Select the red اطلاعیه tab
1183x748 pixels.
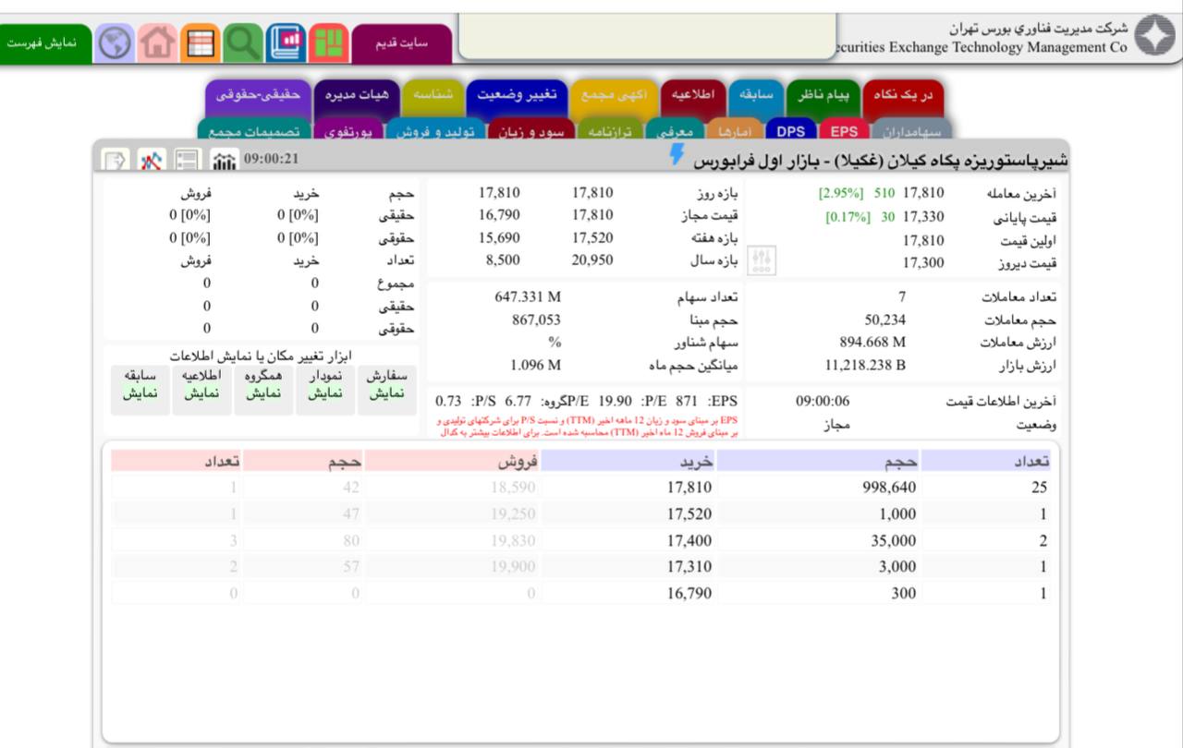[x=693, y=96]
